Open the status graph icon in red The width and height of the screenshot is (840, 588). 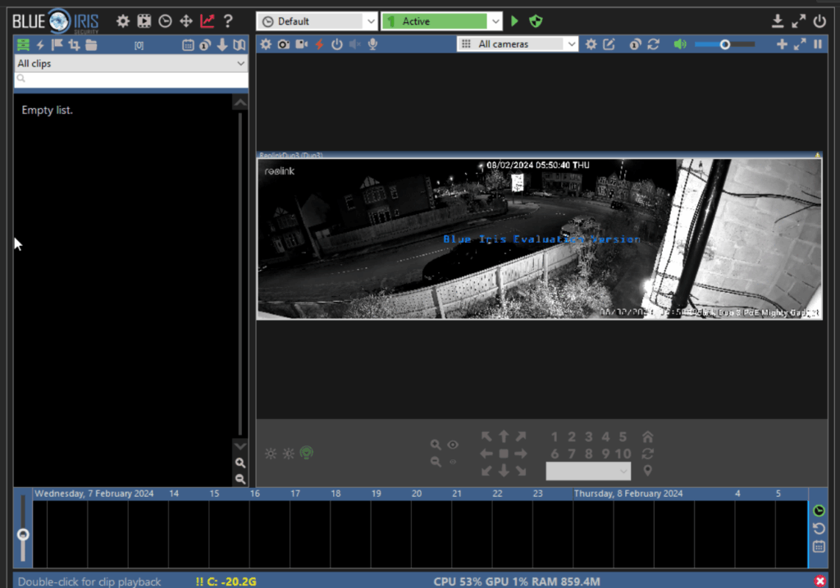[x=208, y=21]
